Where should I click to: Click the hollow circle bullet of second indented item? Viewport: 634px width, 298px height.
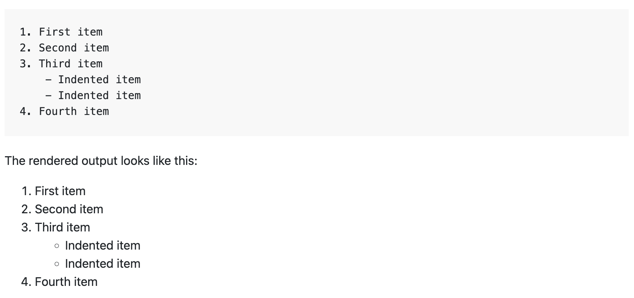pyautogui.click(x=57, y=264)
